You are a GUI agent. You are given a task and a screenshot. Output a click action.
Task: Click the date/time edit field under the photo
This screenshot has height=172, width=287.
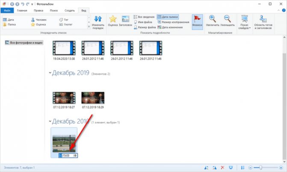tap(68, 155)
